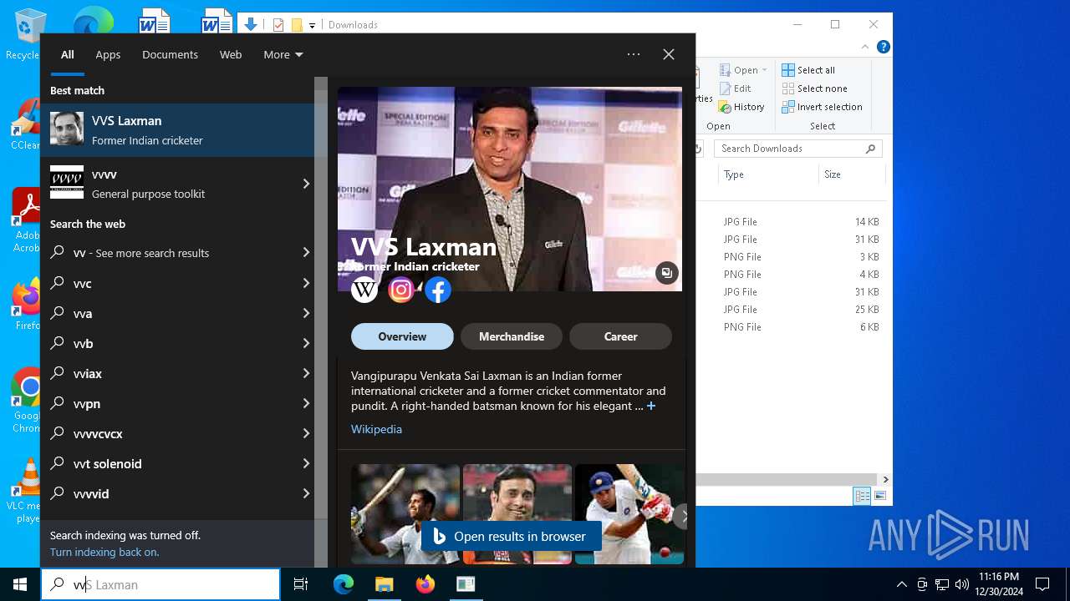Switch to the Merchandise tab
The height and width of the screenshot is (601, 1070).
click(x=512, y=336)
